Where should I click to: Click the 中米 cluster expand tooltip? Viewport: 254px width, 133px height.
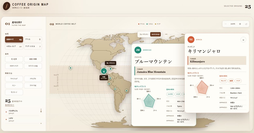pyautogui.click(x=104, y=78)
